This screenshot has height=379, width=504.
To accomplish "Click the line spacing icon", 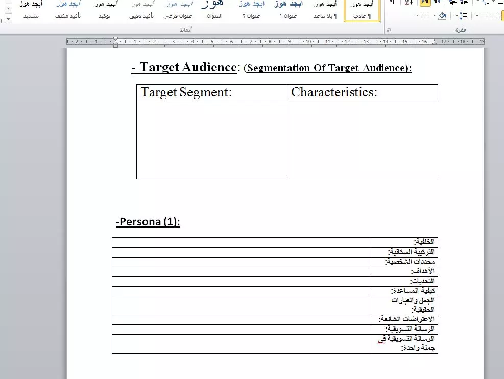I will pos(464,15).
